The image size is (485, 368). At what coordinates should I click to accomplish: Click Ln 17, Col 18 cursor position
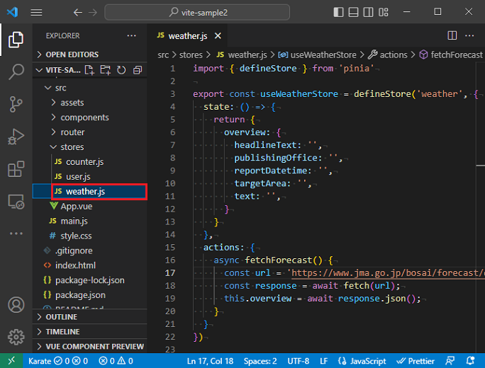pyautogui.click(x=210, y=361)
